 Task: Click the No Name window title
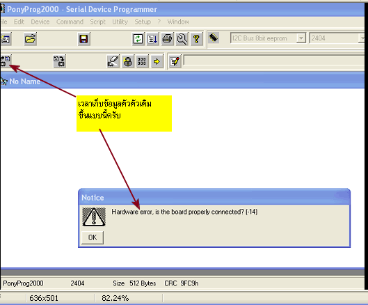tap(24, 81)
